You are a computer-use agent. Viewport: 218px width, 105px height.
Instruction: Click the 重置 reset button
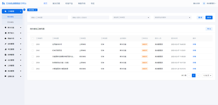[x=200, y=18]
